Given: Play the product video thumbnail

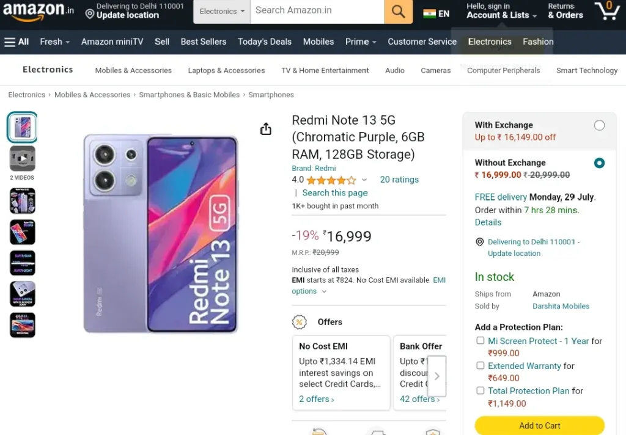Looking at the screenshot, I should (23, 158).
